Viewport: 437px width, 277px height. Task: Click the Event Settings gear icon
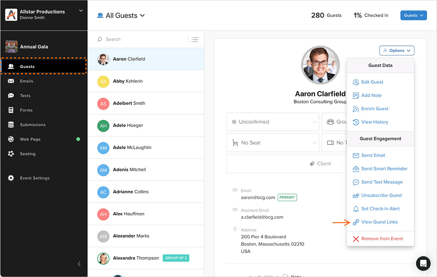tap(11, 178)
